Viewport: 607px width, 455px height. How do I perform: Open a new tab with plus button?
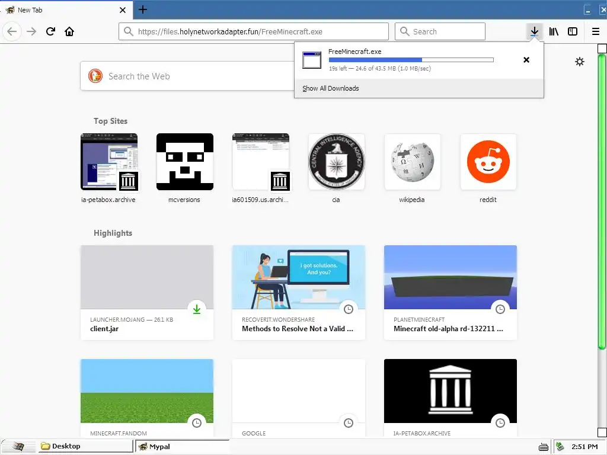coord(142,9)
